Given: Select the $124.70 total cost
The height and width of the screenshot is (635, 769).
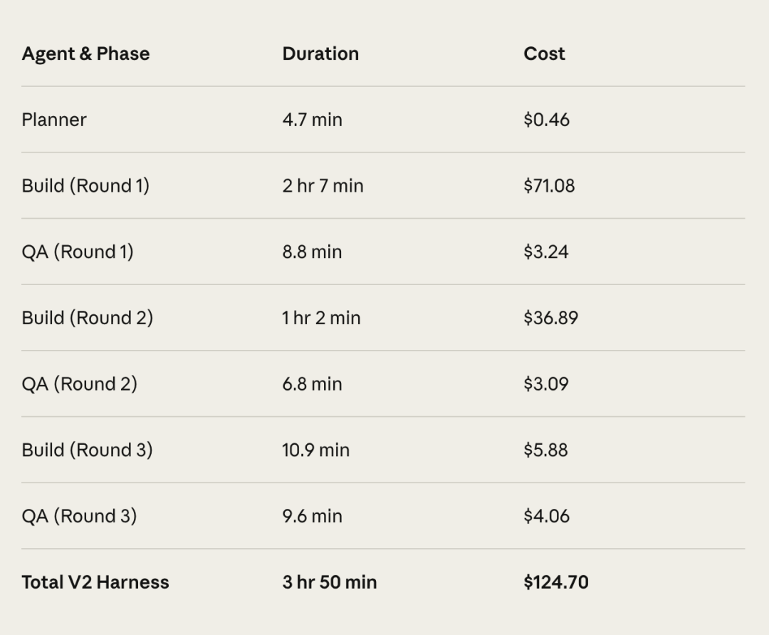Looking at the screenshot, I should click(555, 582).
